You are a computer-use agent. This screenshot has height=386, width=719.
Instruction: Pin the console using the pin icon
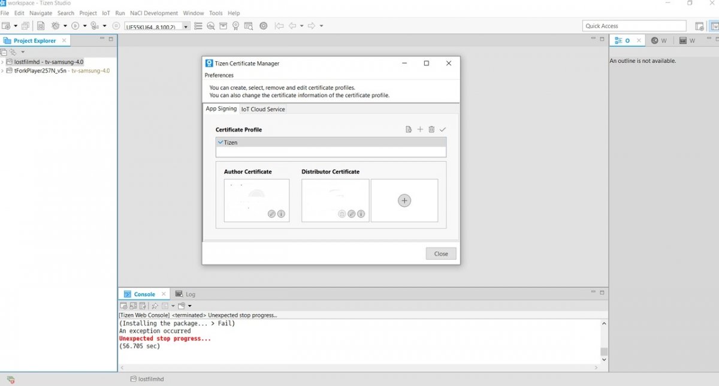click(x=155, y=306)
